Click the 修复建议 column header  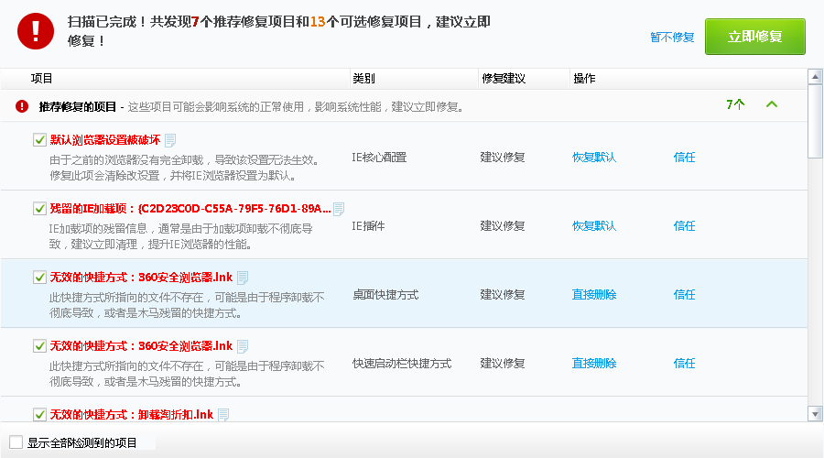(503, 79)
